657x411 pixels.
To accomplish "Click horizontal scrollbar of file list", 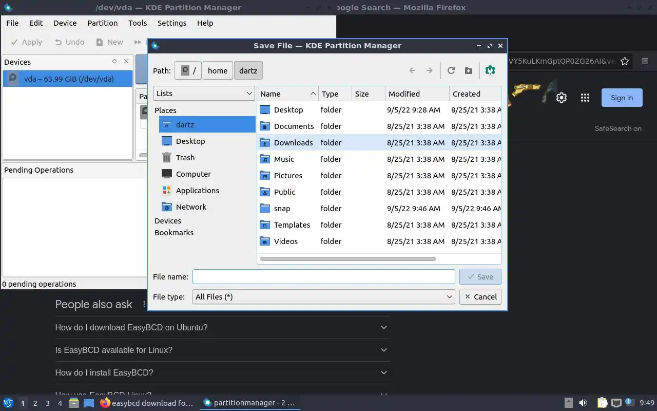I will tap(348, 258).
